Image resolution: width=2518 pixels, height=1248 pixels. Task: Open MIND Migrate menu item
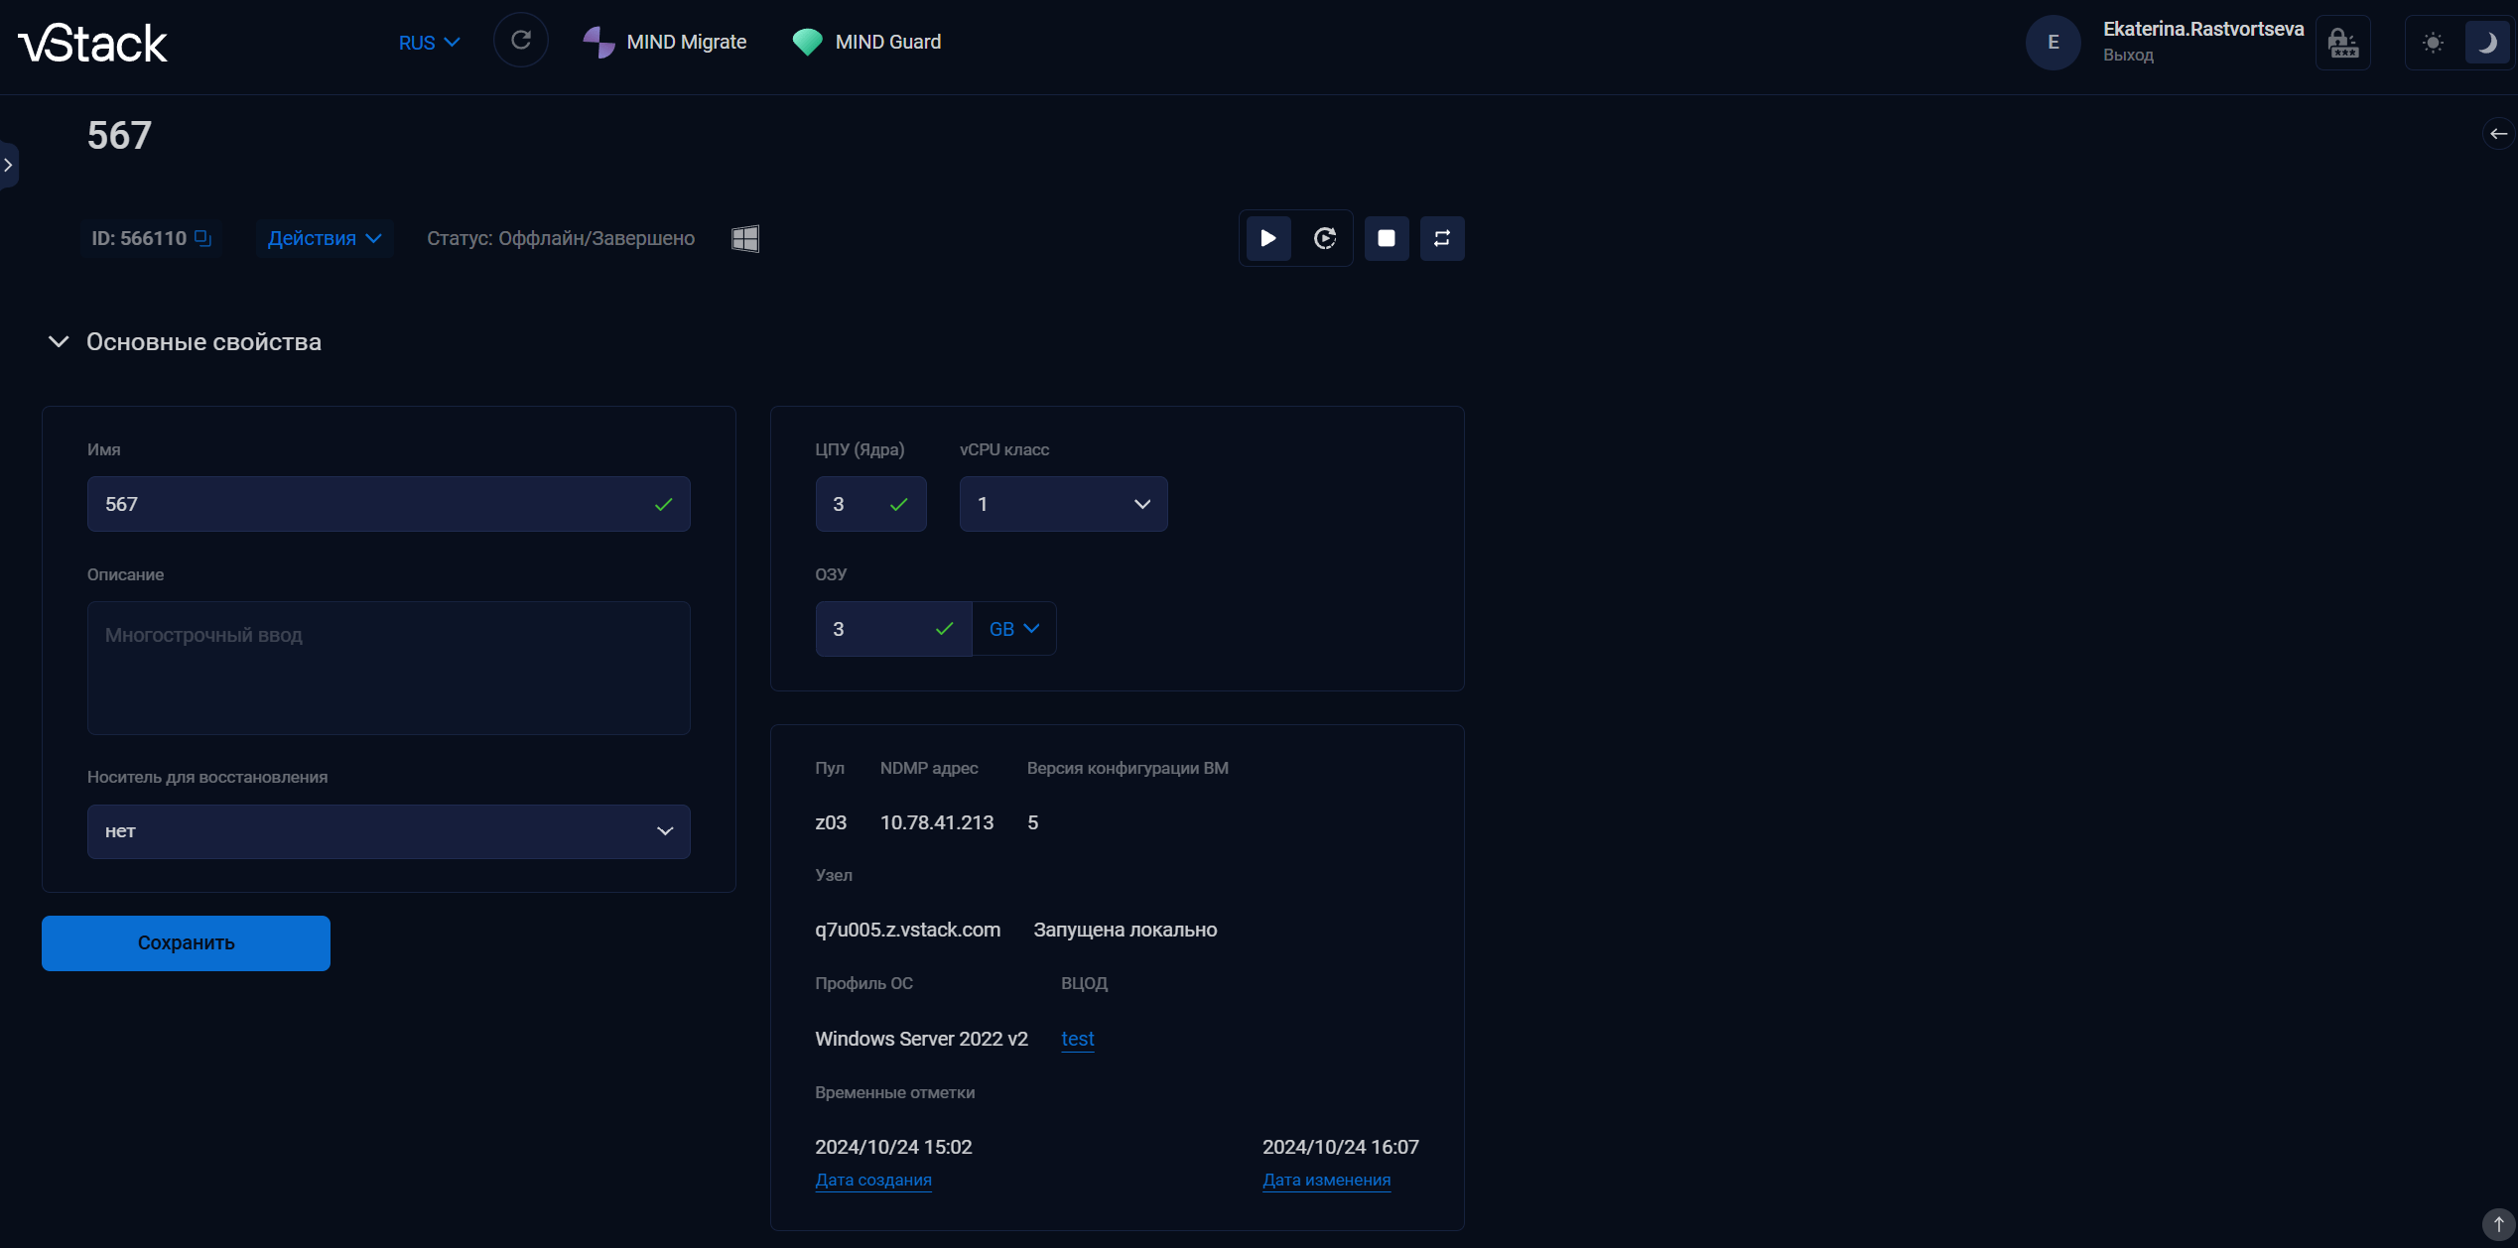pyautogui.click(x=665, y=42)
